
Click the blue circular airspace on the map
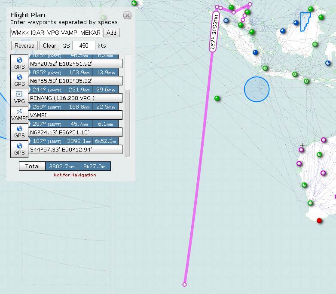(257, 90)
